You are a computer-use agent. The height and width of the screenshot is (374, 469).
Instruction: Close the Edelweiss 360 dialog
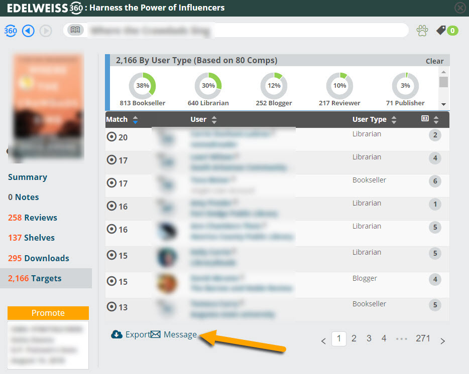click(459, 8)
